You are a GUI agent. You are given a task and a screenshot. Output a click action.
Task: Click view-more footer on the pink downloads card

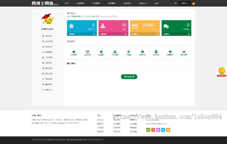click(113, 34)
